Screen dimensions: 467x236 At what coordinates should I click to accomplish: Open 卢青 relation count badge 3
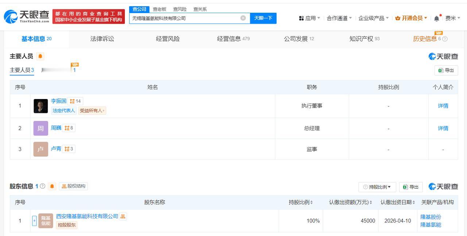point(69,149)
